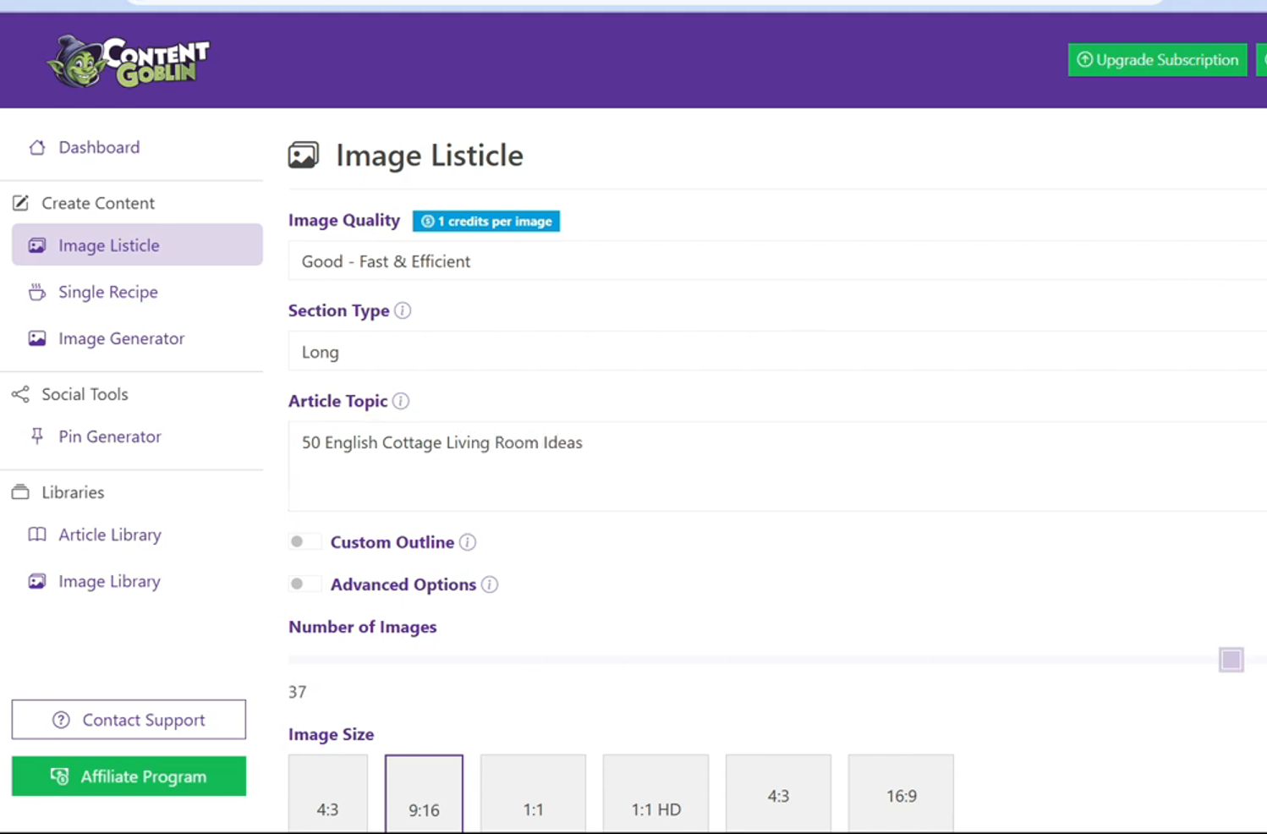Open Image Generator from the sidebar
Viewport: 1267px width, 834px height.
tap(121, 338)
